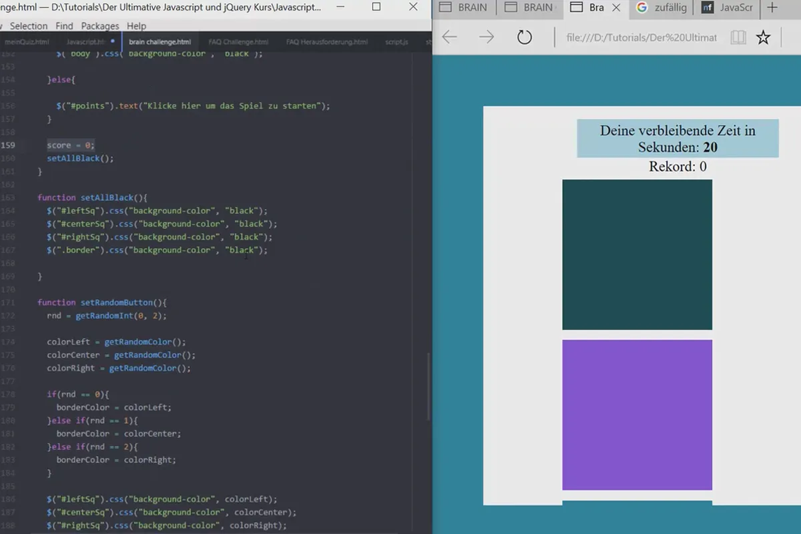This screenshot has width=801, height=534.
Task: Click the 'setAllBlack();' call line
Action: [80, 158]
